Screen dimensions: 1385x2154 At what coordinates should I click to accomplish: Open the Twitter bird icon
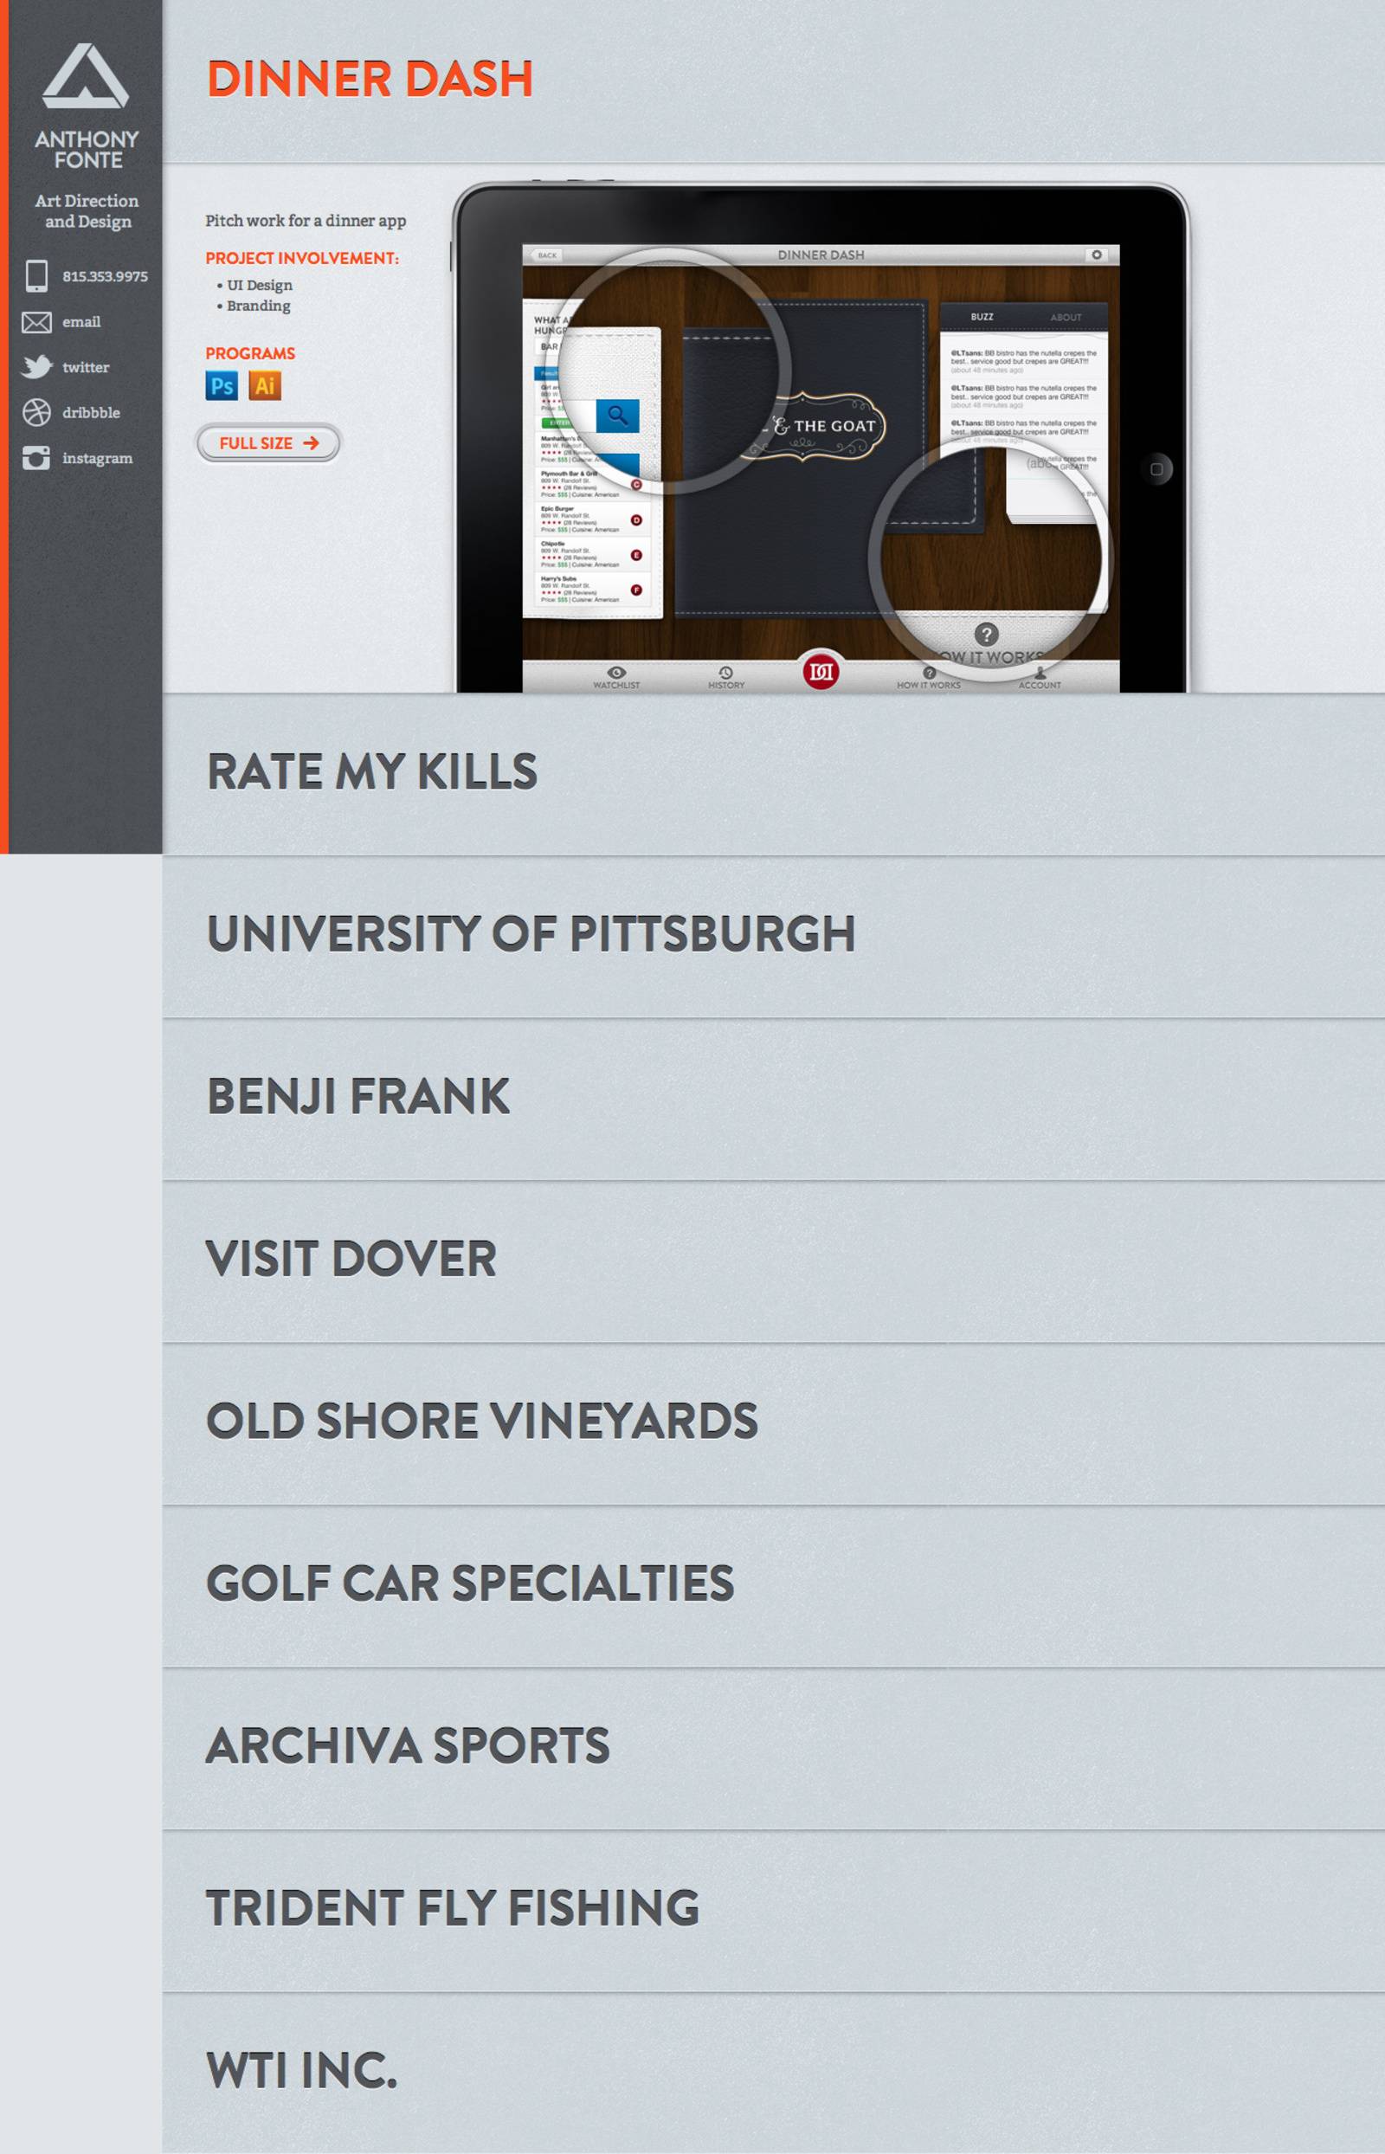pos(36,367)
